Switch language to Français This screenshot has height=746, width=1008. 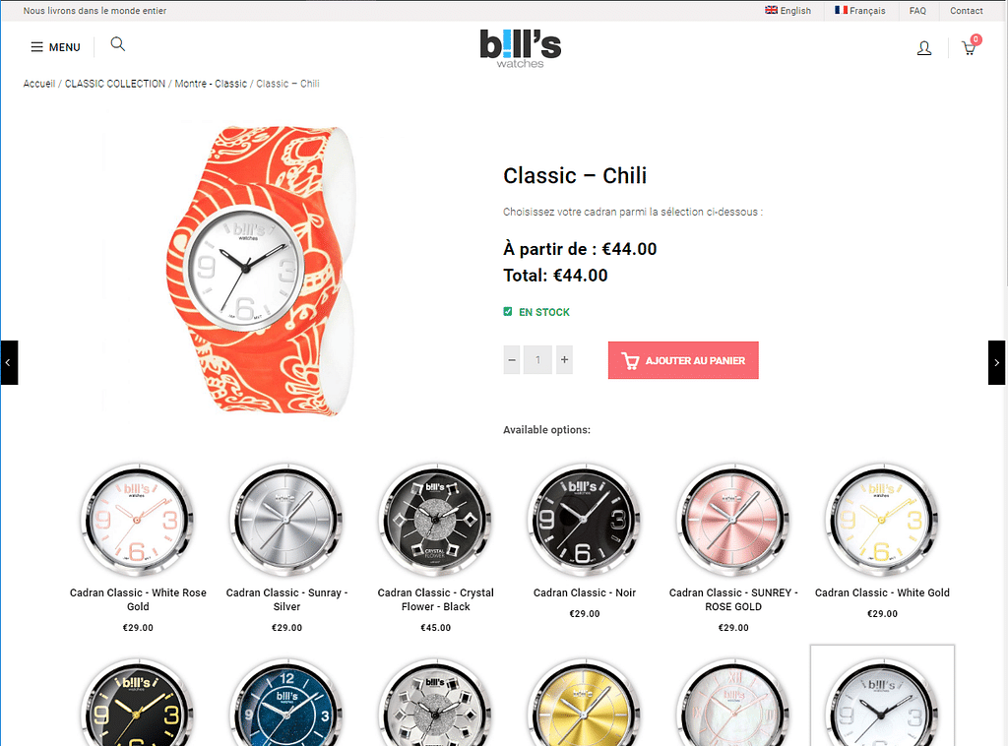pyautogui.click(x=859, y=10)
